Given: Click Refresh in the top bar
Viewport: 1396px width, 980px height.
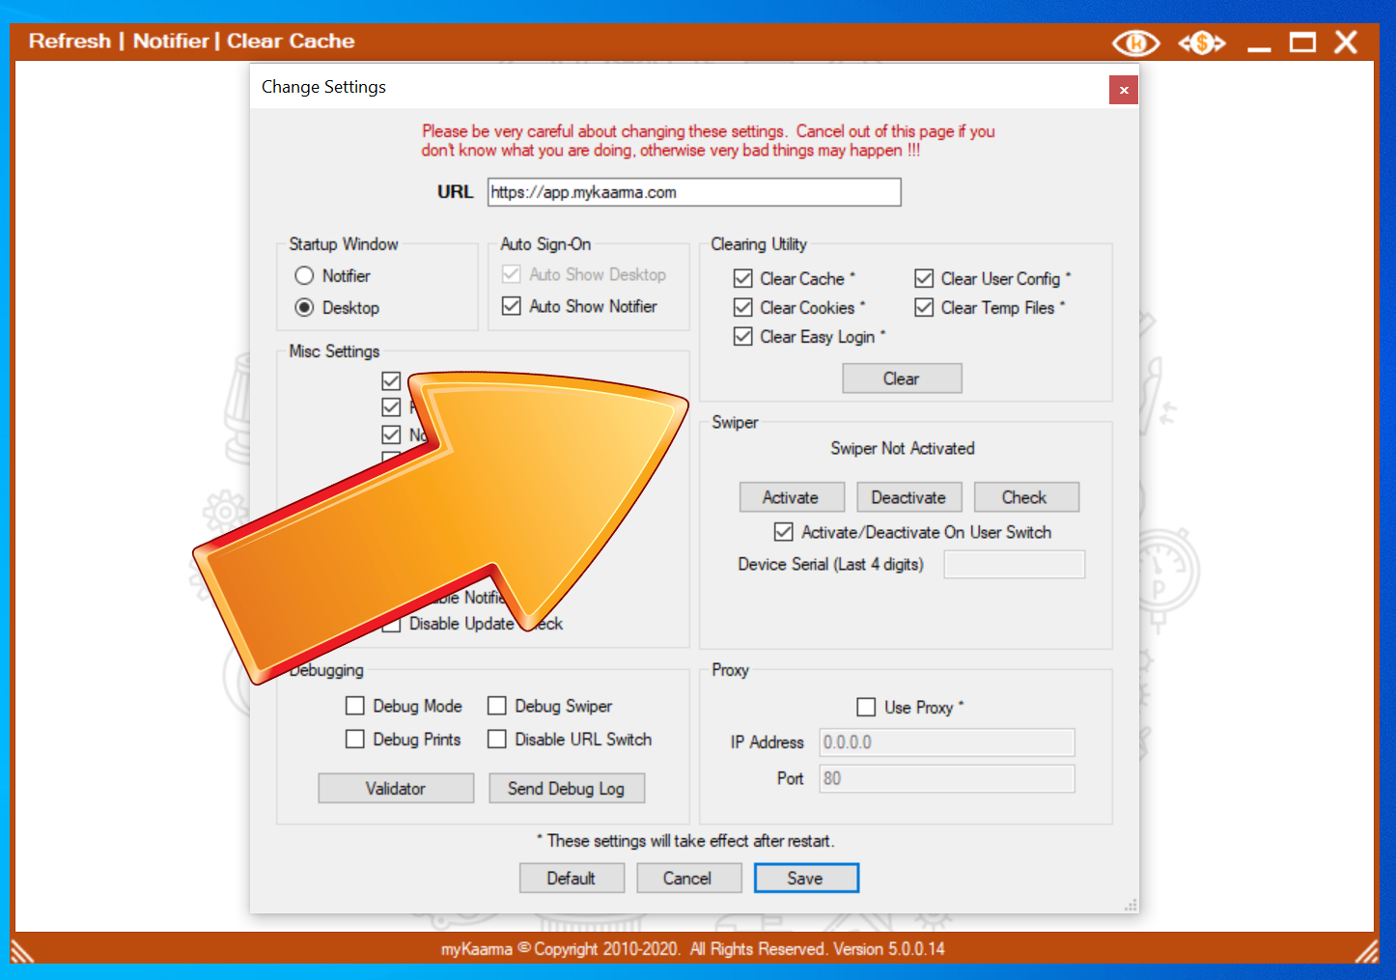Looking at the screenshot, I should pos(70,41).
